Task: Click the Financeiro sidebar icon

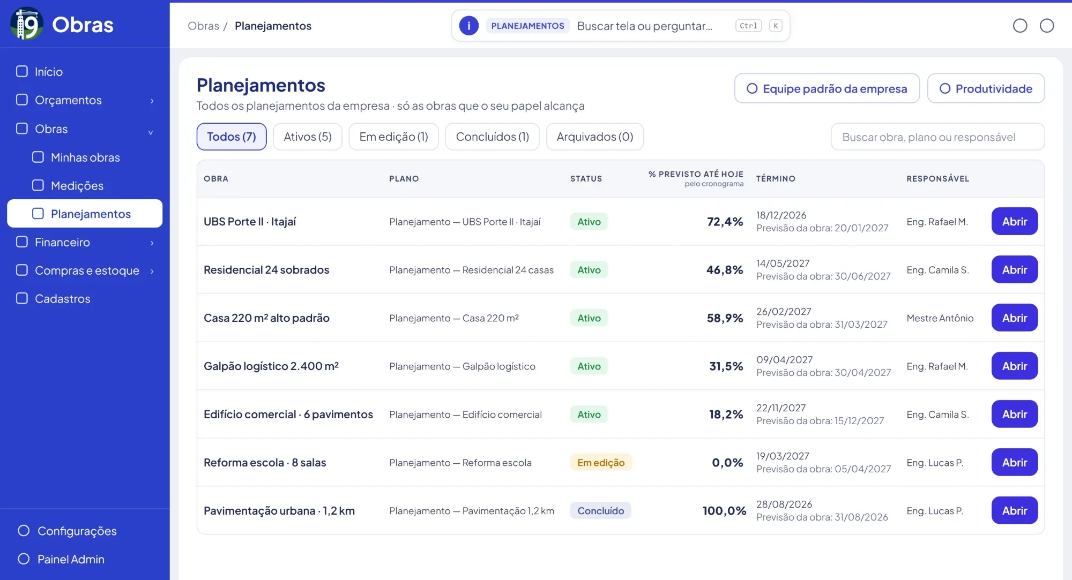Action: (x=22, y=242)
